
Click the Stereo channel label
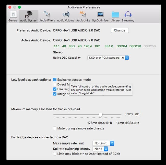58,52
